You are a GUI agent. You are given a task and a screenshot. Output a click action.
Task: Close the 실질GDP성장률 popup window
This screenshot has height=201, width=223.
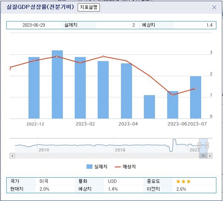click(214, 7)
